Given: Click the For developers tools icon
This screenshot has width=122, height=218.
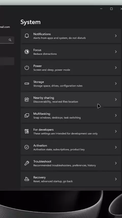Looking at the screenshot, I should click(27, 131).
